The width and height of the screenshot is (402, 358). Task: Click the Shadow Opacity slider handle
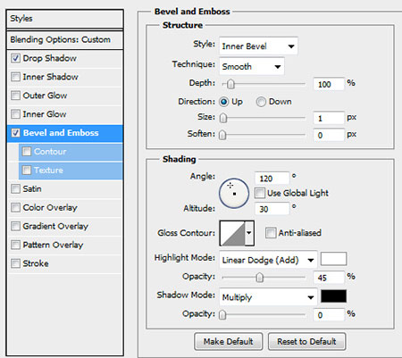(222, 315)
